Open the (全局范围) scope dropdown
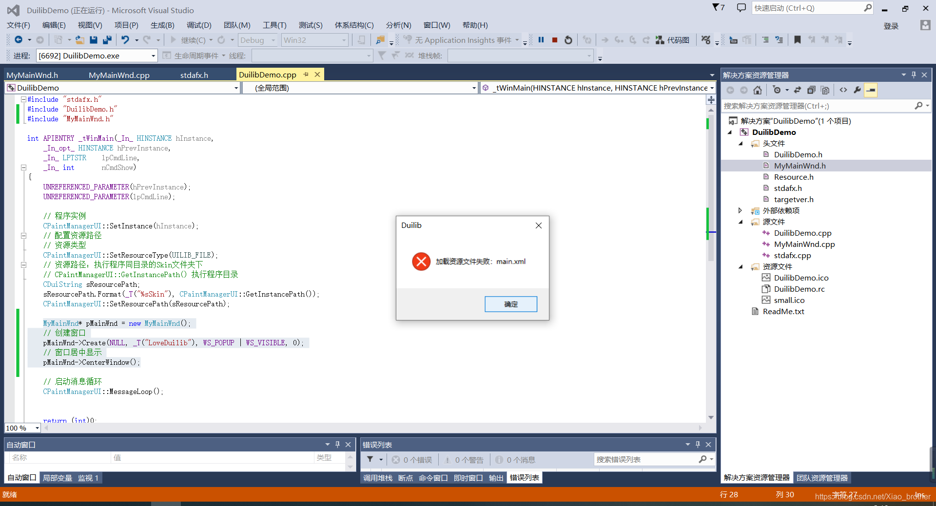936x506 pixels. (x=360, y=88)
